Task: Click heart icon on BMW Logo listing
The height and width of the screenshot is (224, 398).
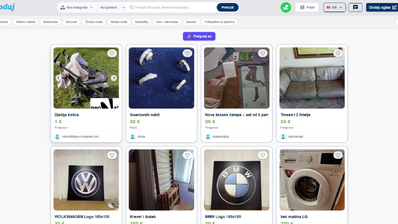Action: (x=262, y=155)
